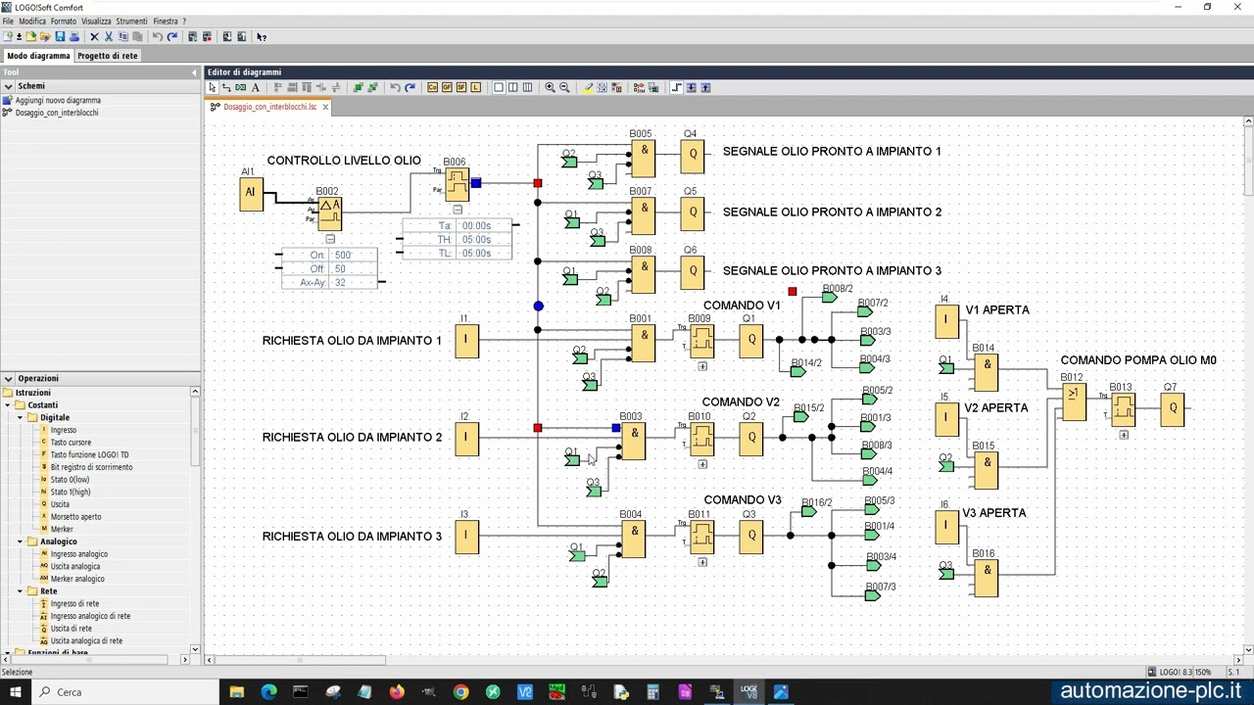
Task: Click the online test icon
Action: coord(653,87)
